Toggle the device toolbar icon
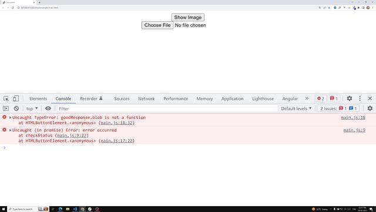Image resolution: width=376 pixels, height=212 pixels. coord(16,98)
